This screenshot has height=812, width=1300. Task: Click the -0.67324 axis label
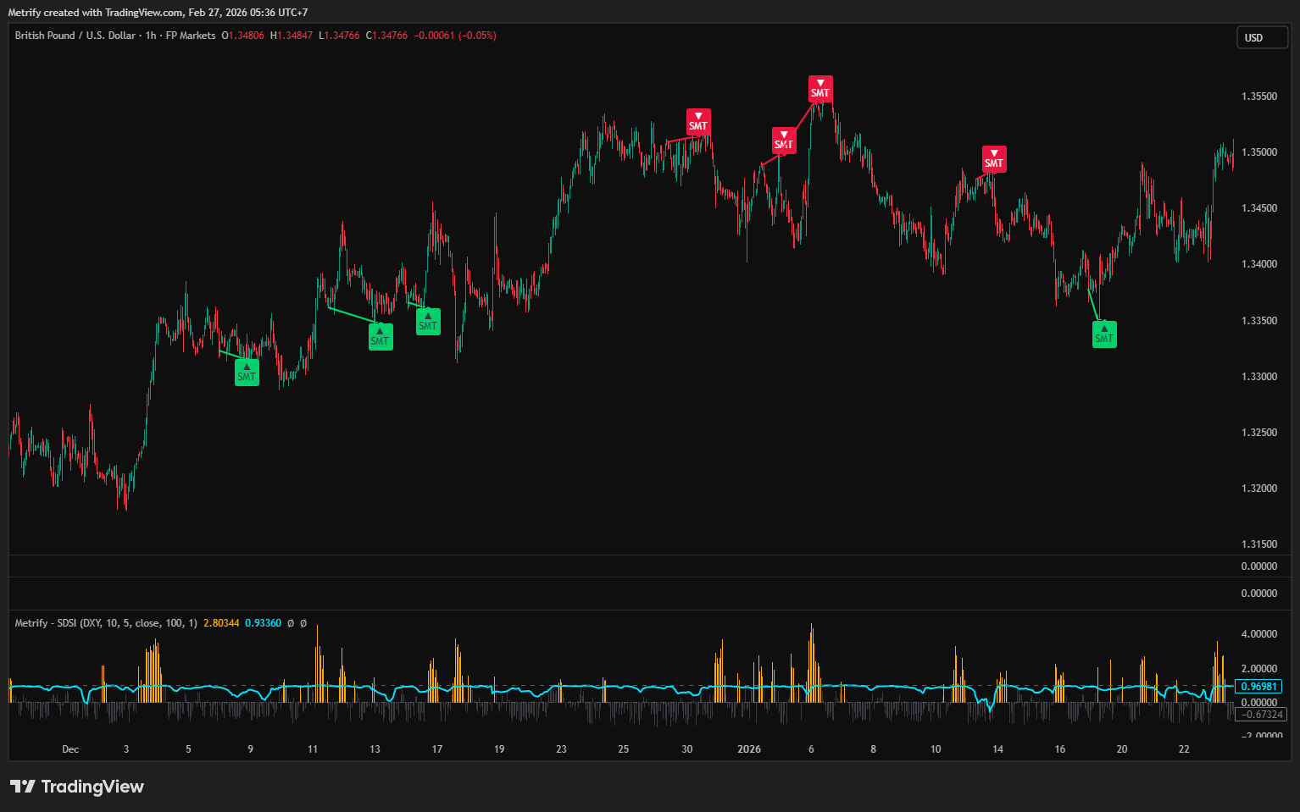point(1261,715)
